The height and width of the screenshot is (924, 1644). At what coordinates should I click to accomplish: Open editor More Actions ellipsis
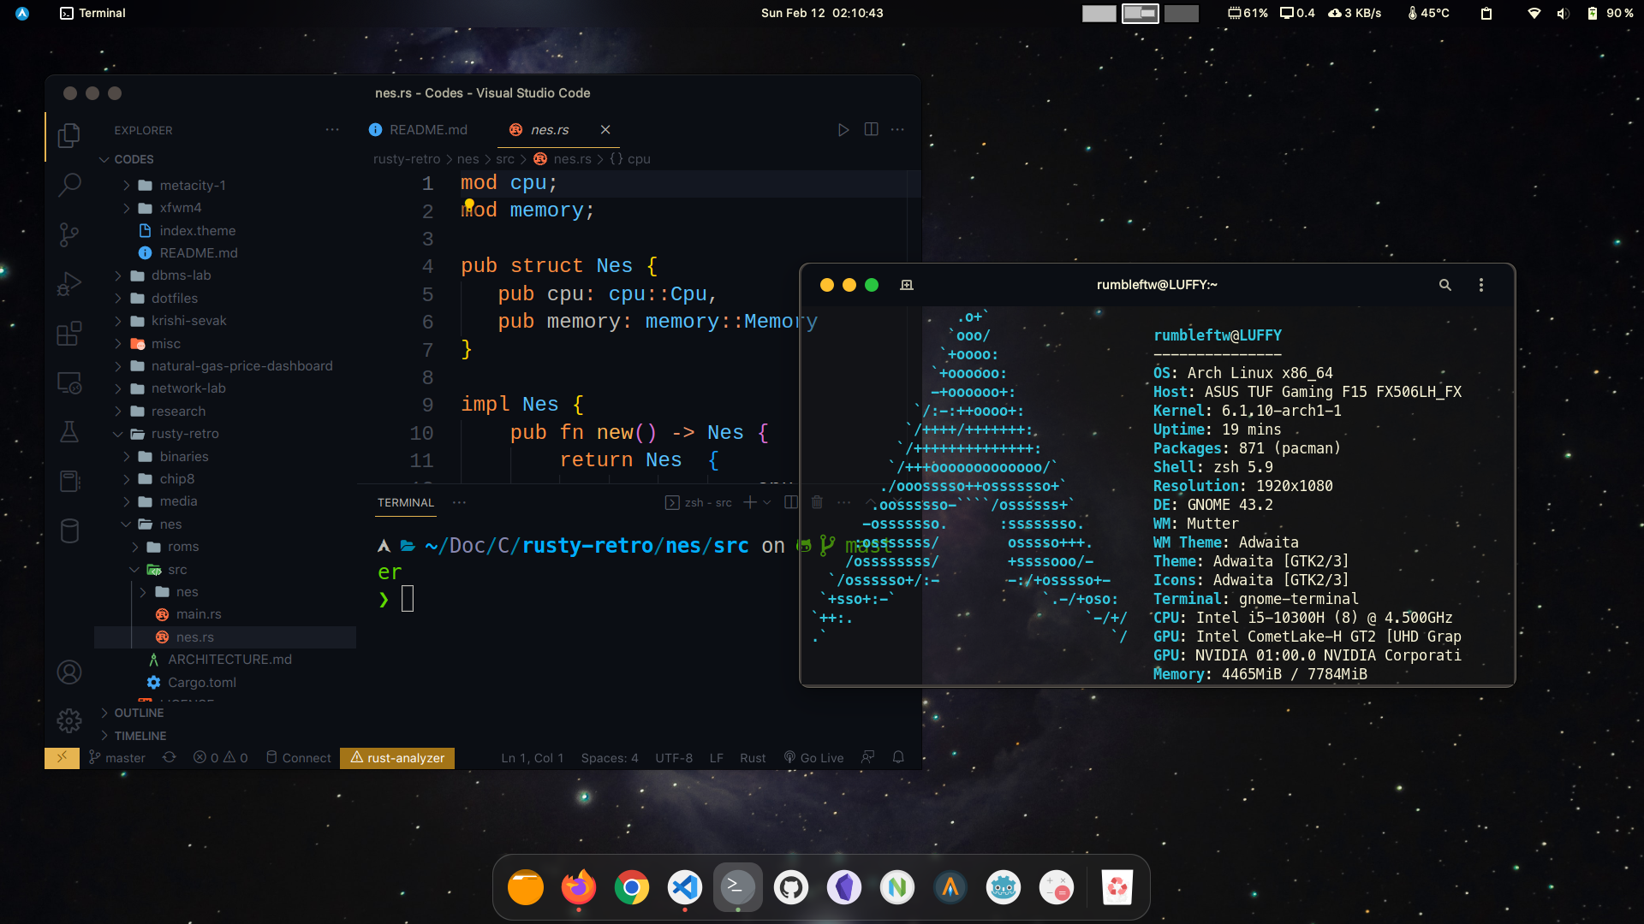tap(897, 129)
